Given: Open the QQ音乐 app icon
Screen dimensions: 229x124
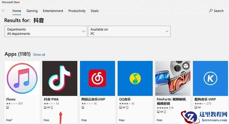Looking at the screenshot, I should (135, 78).
